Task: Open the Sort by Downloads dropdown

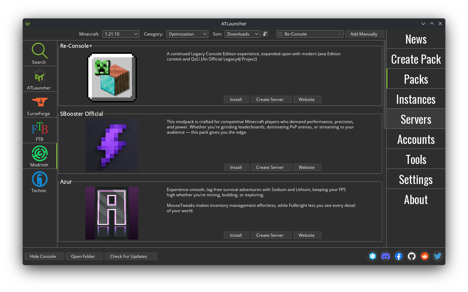Action: [x=242, y=34]
